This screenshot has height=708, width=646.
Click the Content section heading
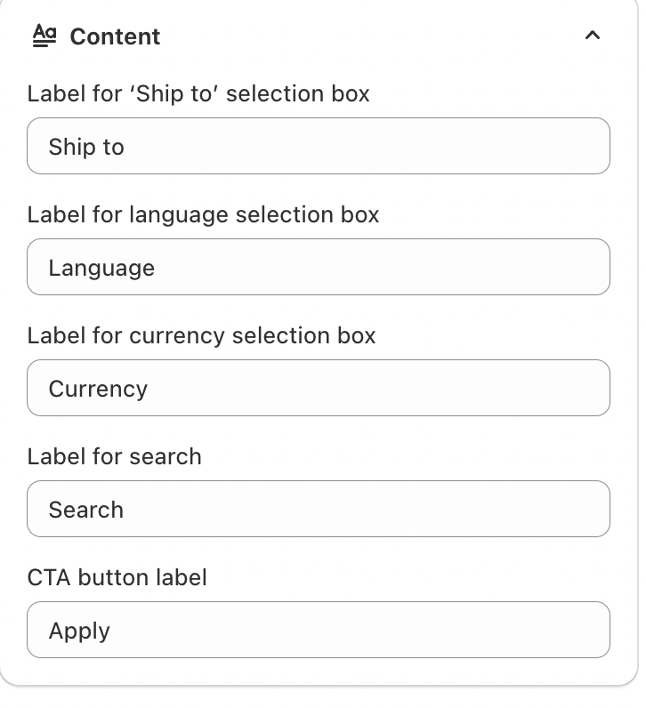115,36
